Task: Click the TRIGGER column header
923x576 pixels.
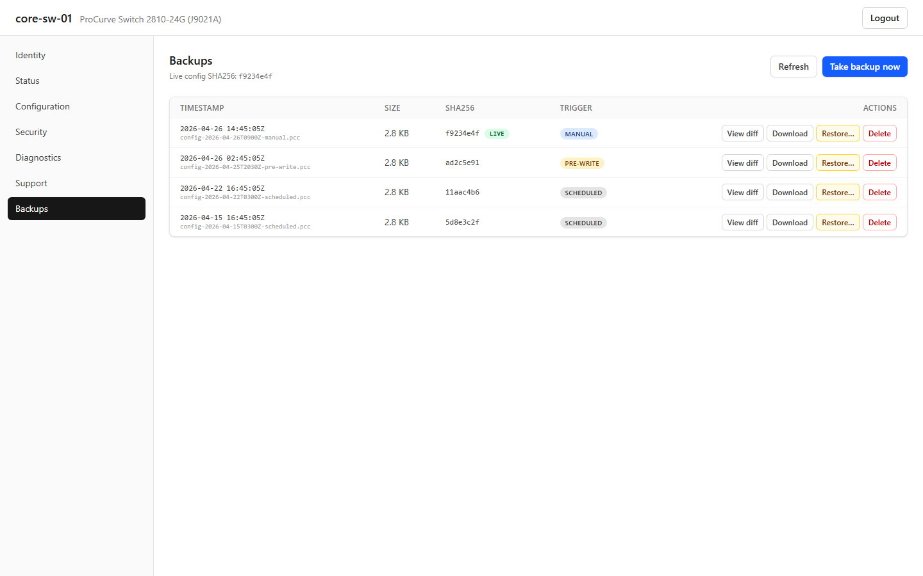Action: point(576,108)
